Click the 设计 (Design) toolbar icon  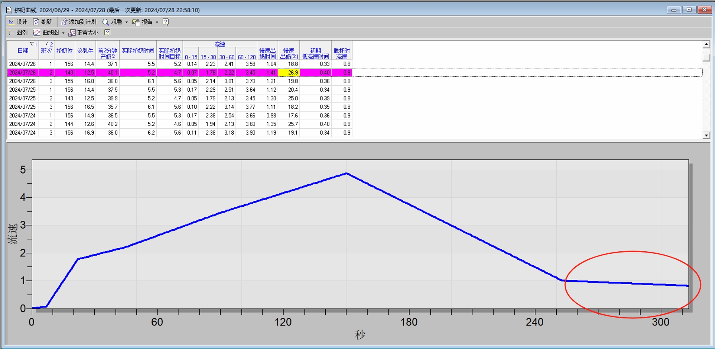12,22
